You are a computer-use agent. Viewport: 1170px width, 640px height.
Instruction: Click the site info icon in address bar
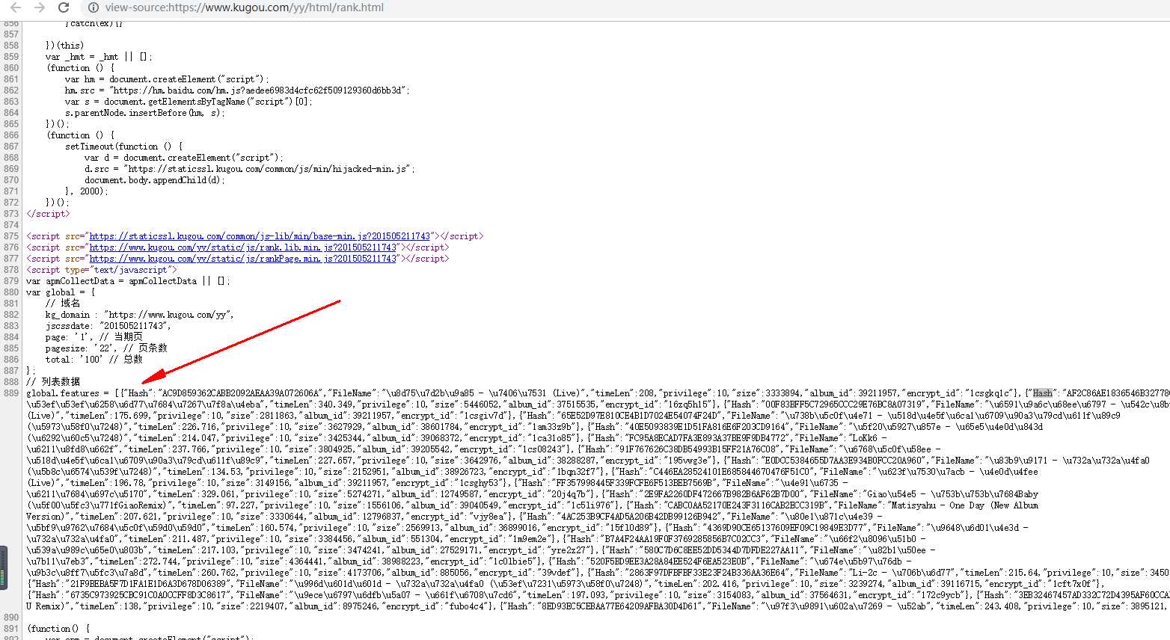[x=94, y=7]
